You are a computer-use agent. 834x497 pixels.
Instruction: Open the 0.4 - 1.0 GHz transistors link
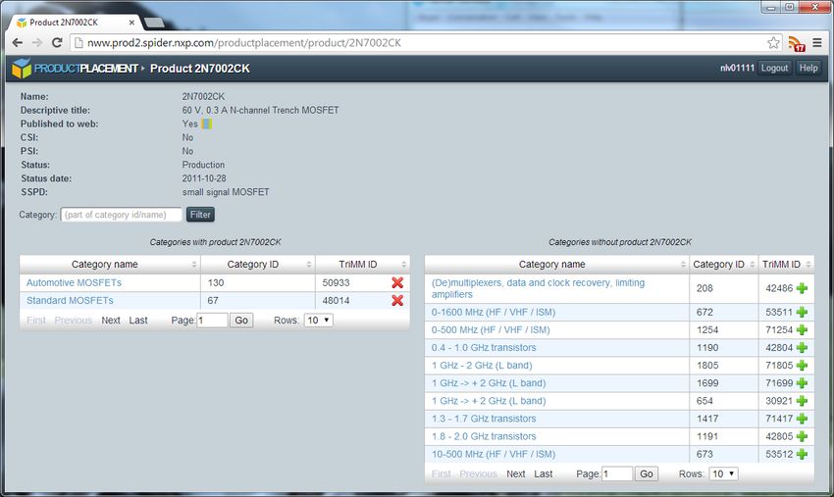[x=484, y=348]
